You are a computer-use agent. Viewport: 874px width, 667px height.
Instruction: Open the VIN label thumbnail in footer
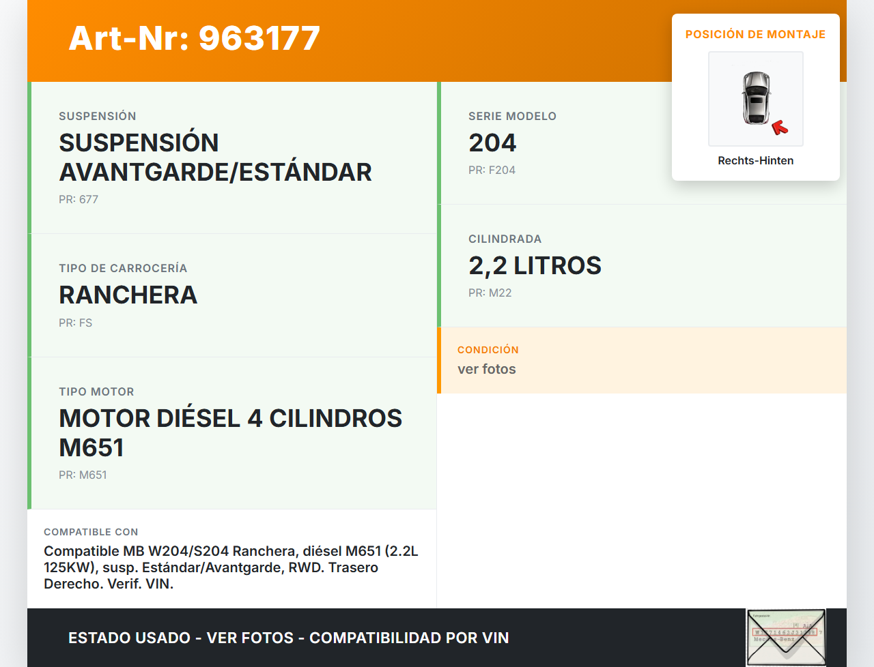786,637
